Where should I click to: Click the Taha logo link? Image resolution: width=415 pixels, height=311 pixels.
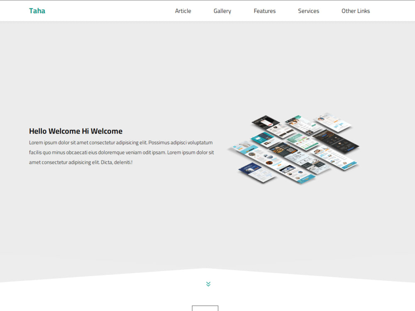click(x=37, y=11)
